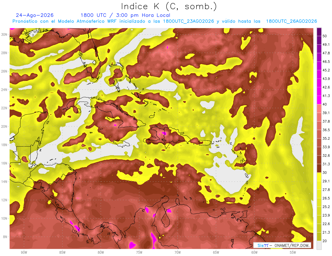Pick the dark purple swatch atop the colorbar
The image size is (332, 256).
tap(319, 32)
